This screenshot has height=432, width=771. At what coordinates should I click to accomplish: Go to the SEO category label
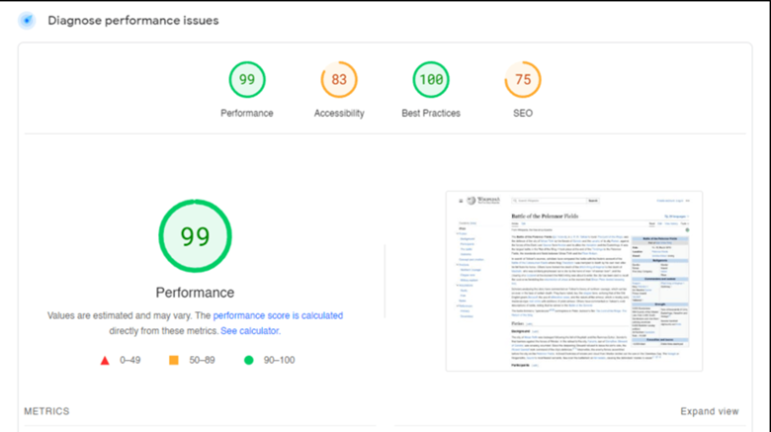point(523,114)
